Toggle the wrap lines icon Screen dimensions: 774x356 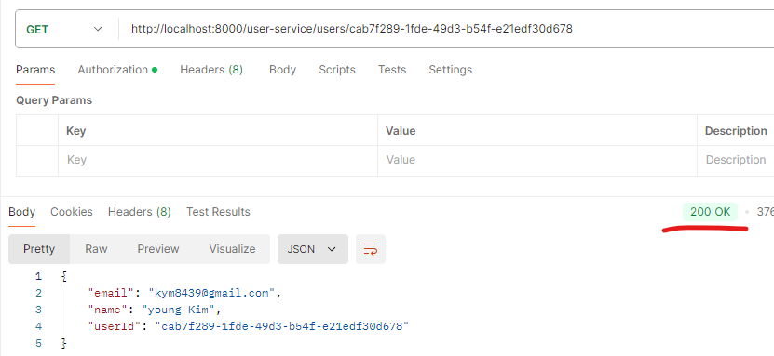click(x=370, y=249)
